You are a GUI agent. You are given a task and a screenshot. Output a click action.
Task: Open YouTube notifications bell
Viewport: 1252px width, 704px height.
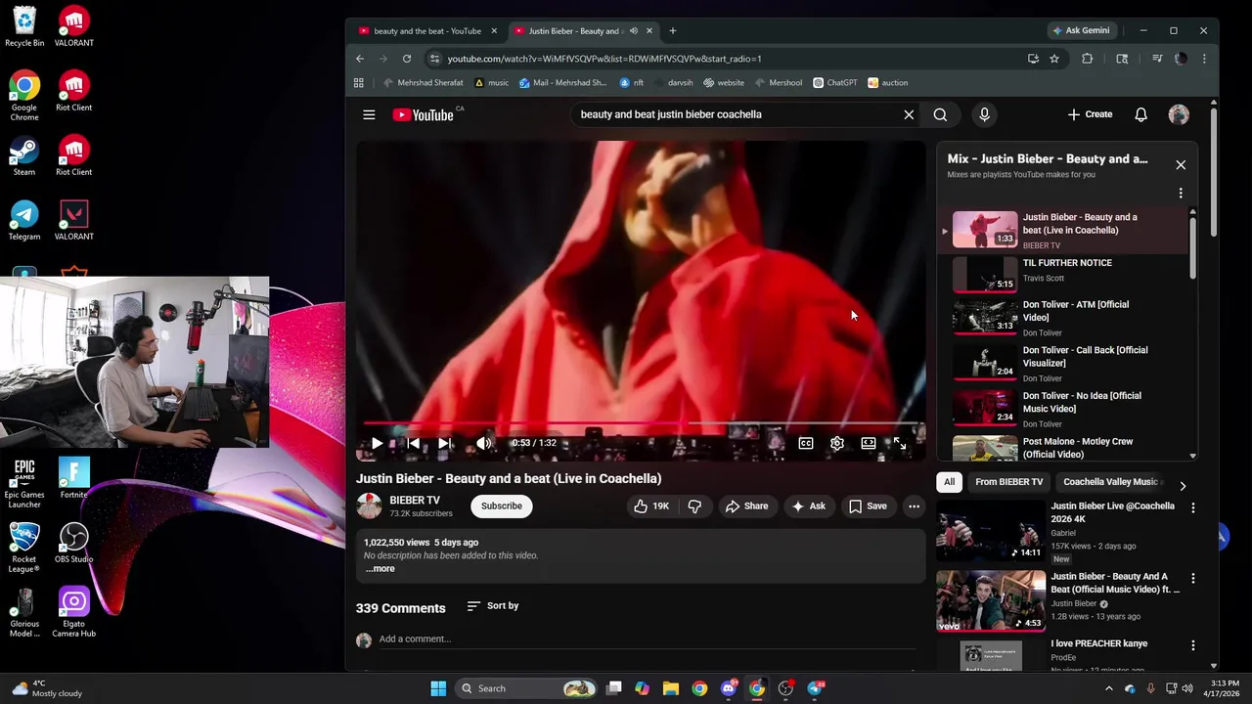[x=1140, y=114]
